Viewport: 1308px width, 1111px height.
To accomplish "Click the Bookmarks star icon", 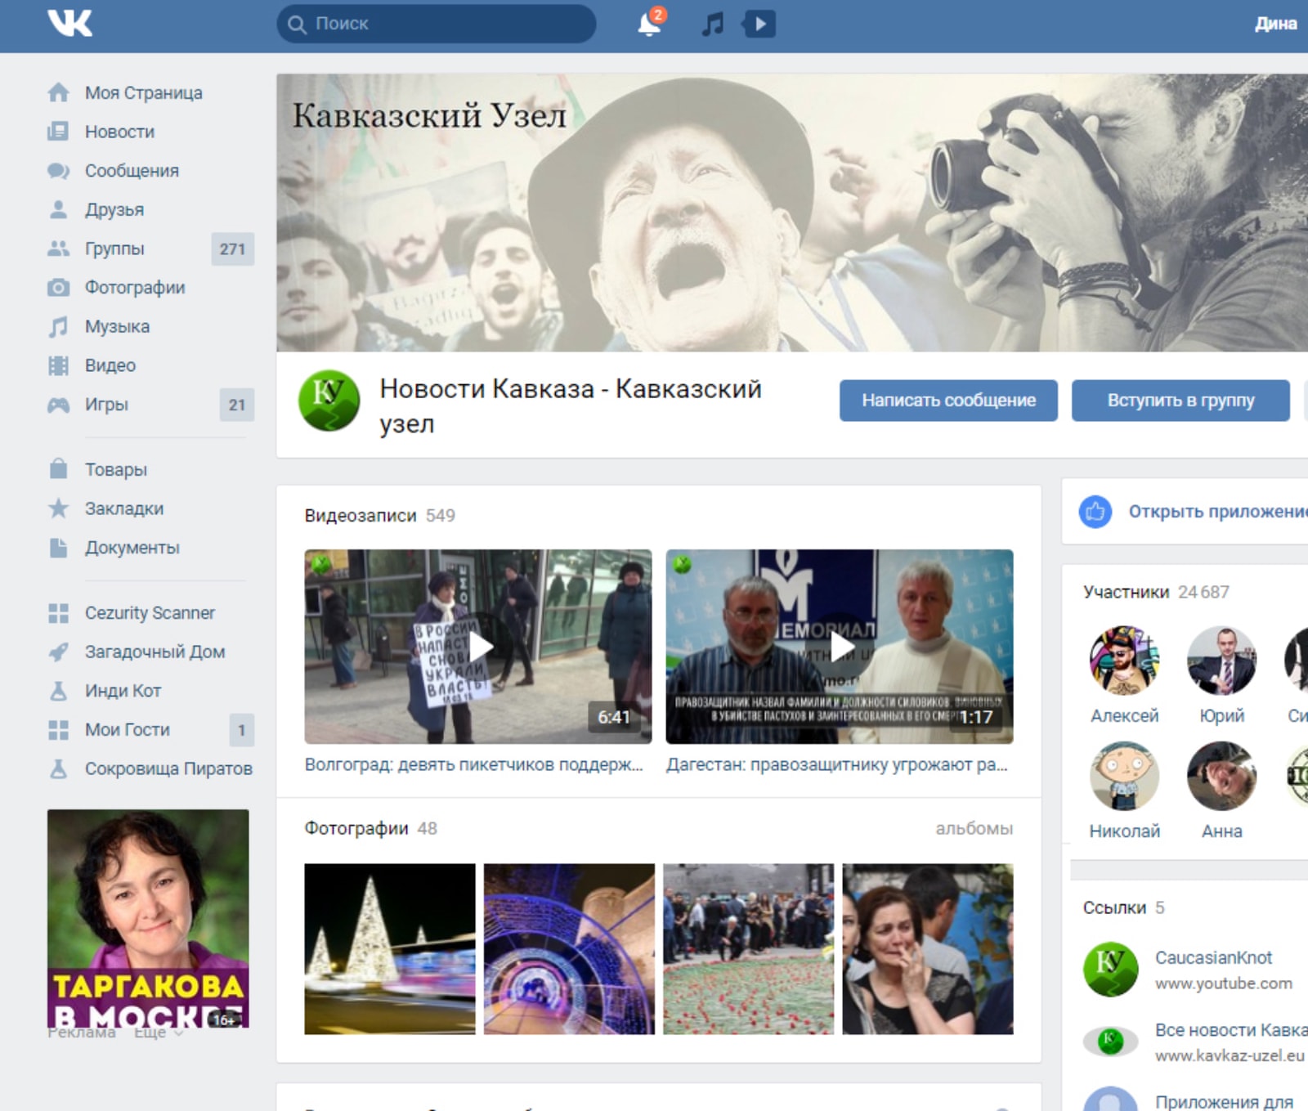I will click(58, 508).
